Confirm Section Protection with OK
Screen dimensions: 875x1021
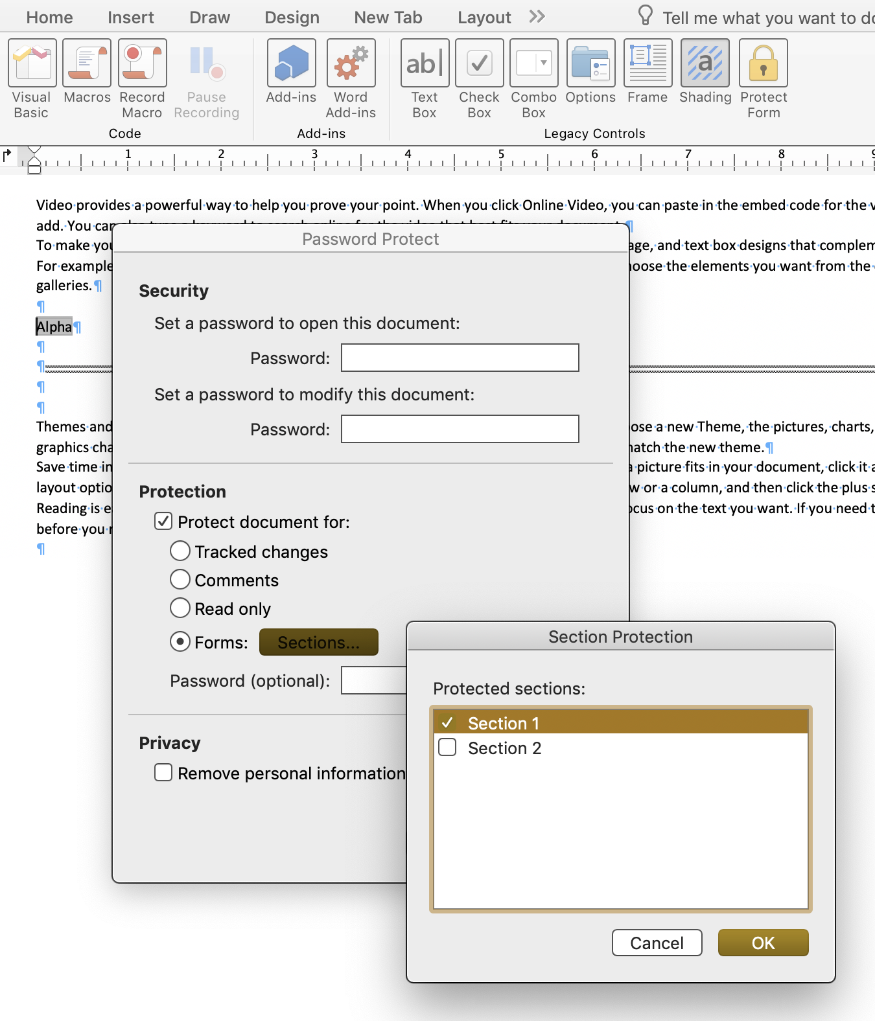click(763, 943)
